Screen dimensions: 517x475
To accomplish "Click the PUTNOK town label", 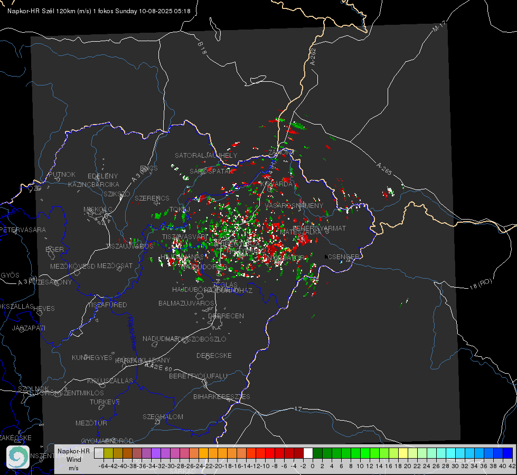I will pyautogui.click(x=62, y=174).
